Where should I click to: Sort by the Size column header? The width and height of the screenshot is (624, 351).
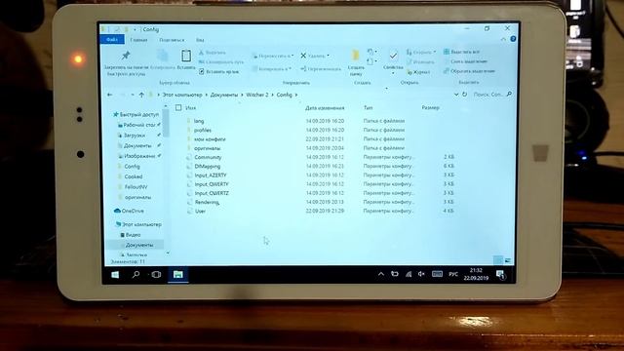[x=430, y=108]
